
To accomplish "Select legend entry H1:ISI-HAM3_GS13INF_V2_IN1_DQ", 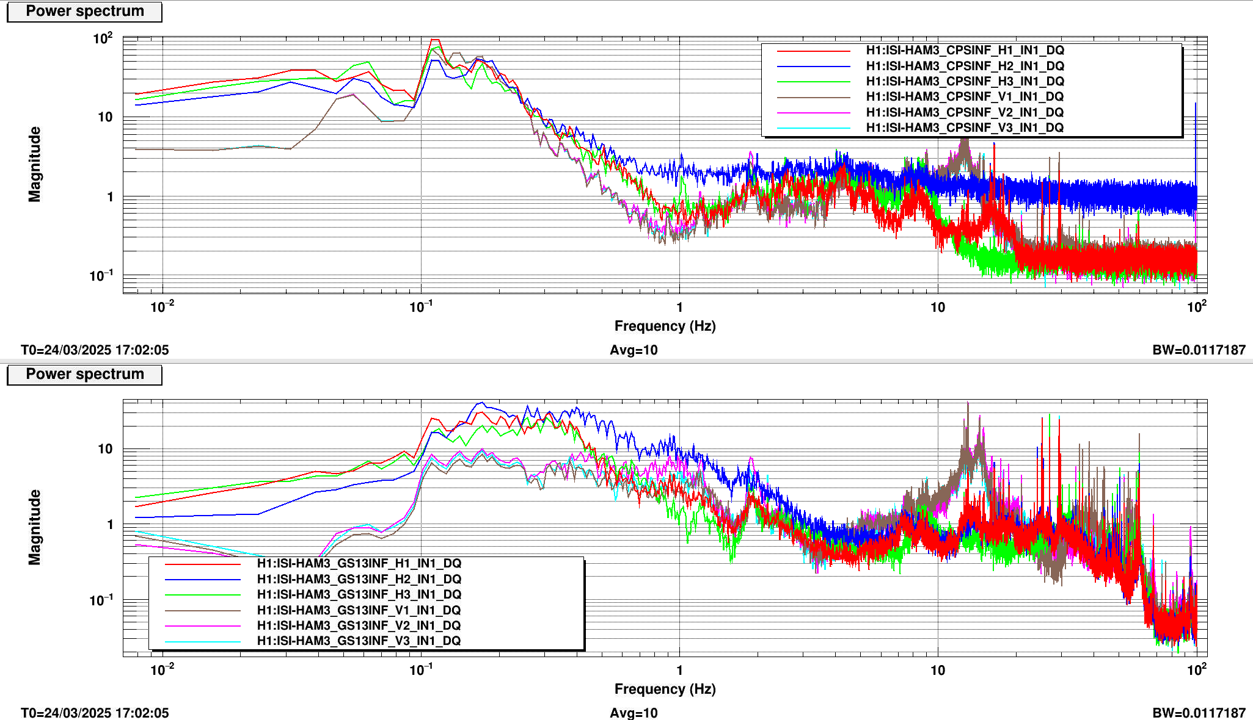I will (x=359, y=625).
